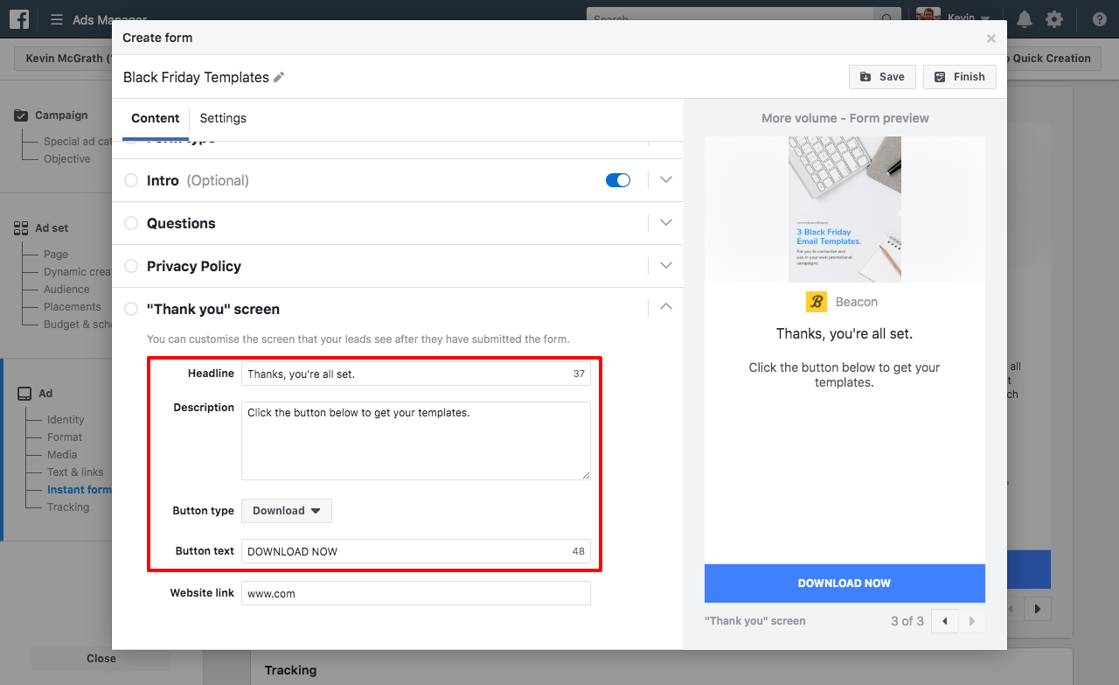
Task: Click the pencil icon to rename form
Action: [x=279, y=77]
